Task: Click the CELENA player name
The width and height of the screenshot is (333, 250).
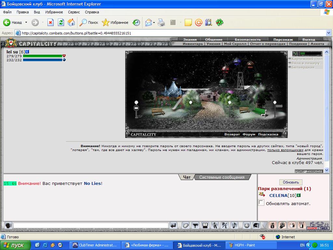Action: click(x=278, y=195)
